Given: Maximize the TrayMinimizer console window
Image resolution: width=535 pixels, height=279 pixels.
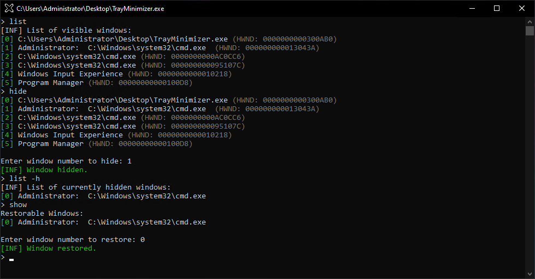Looking at the screenshot, I should [497, 8].
